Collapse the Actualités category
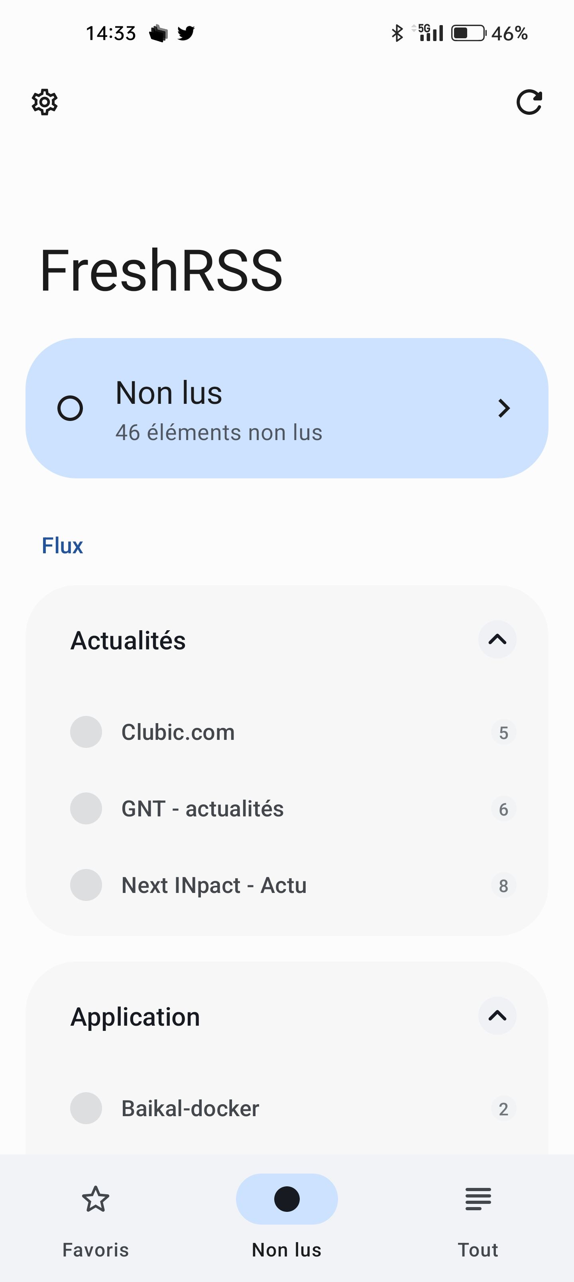Screen dimensions: 574x1282 coord(497,639)
